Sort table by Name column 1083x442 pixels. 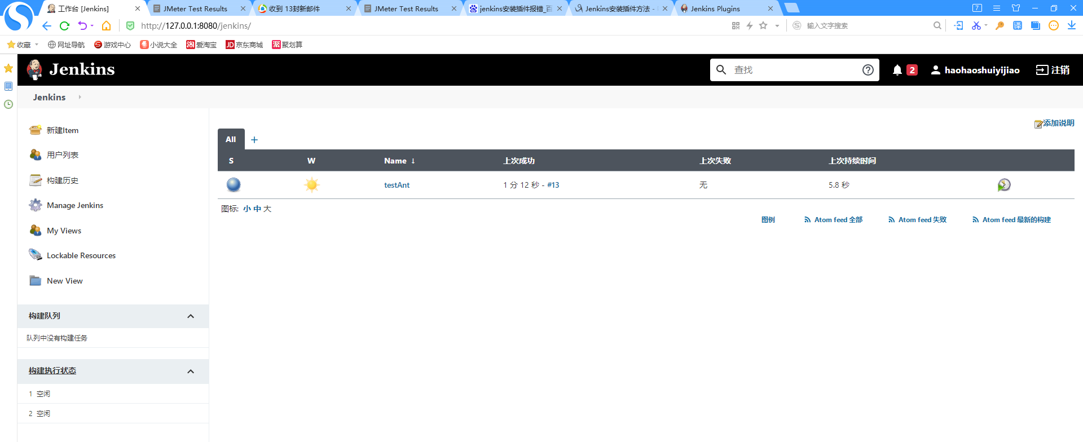[399, 161]
